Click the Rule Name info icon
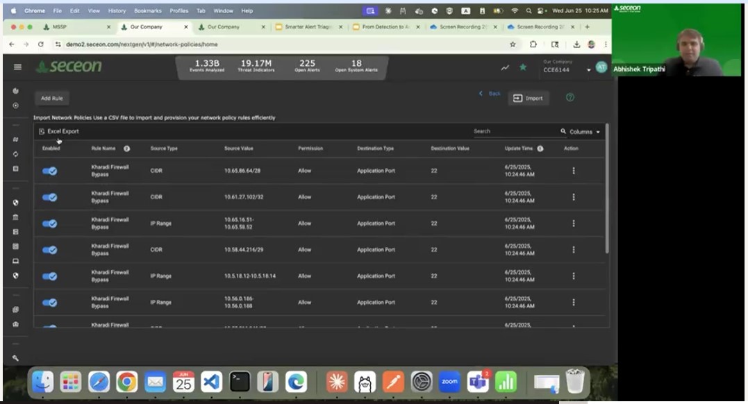This screenshot has height=404, width=748. (127, 149)
